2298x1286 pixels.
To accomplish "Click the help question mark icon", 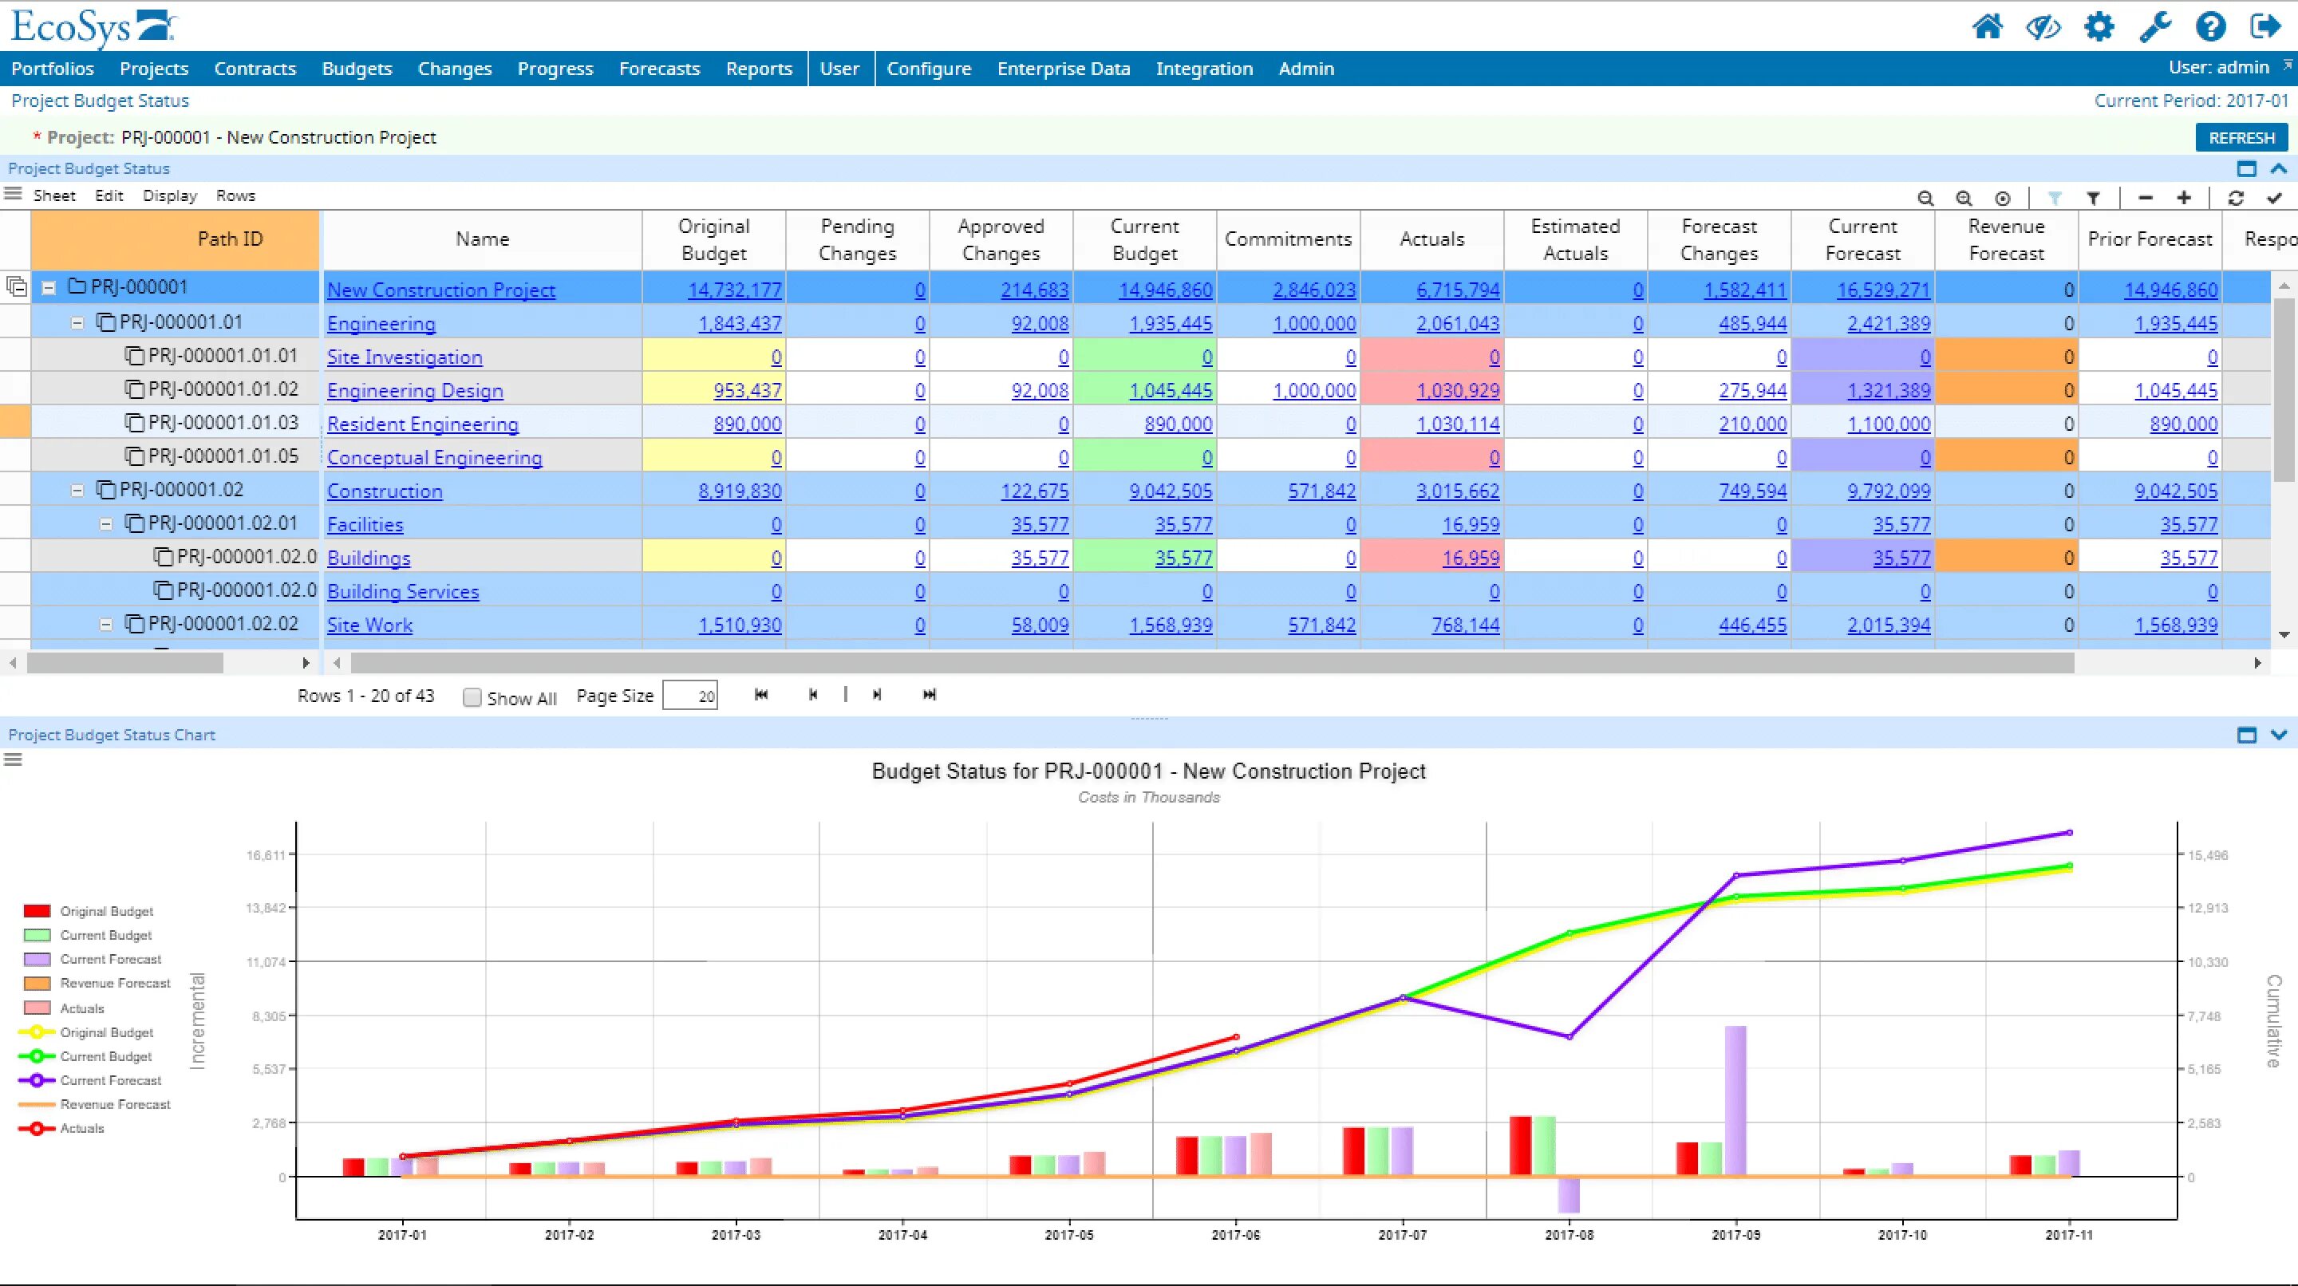I will 2210,27.
